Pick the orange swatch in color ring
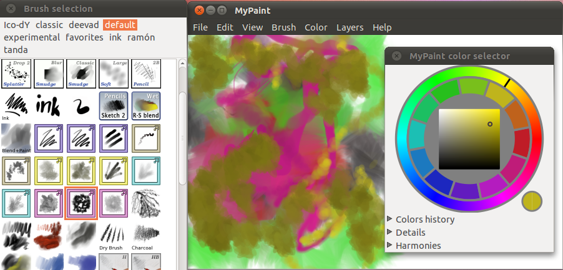 516,114
